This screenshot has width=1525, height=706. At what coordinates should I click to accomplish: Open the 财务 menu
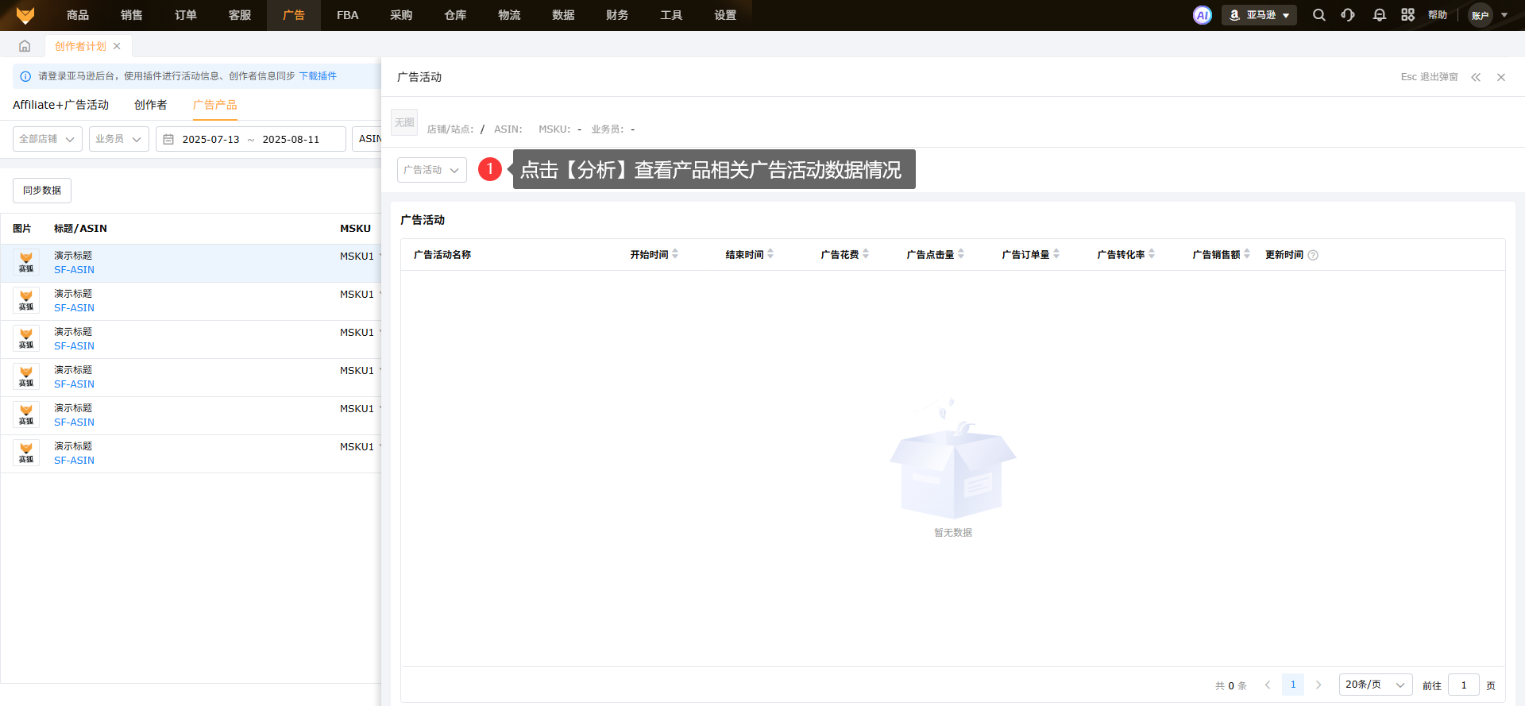point(618,15)
